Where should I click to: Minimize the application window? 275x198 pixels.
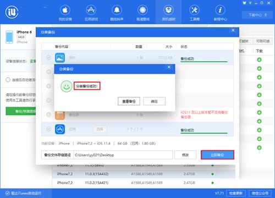pos(256,3)
